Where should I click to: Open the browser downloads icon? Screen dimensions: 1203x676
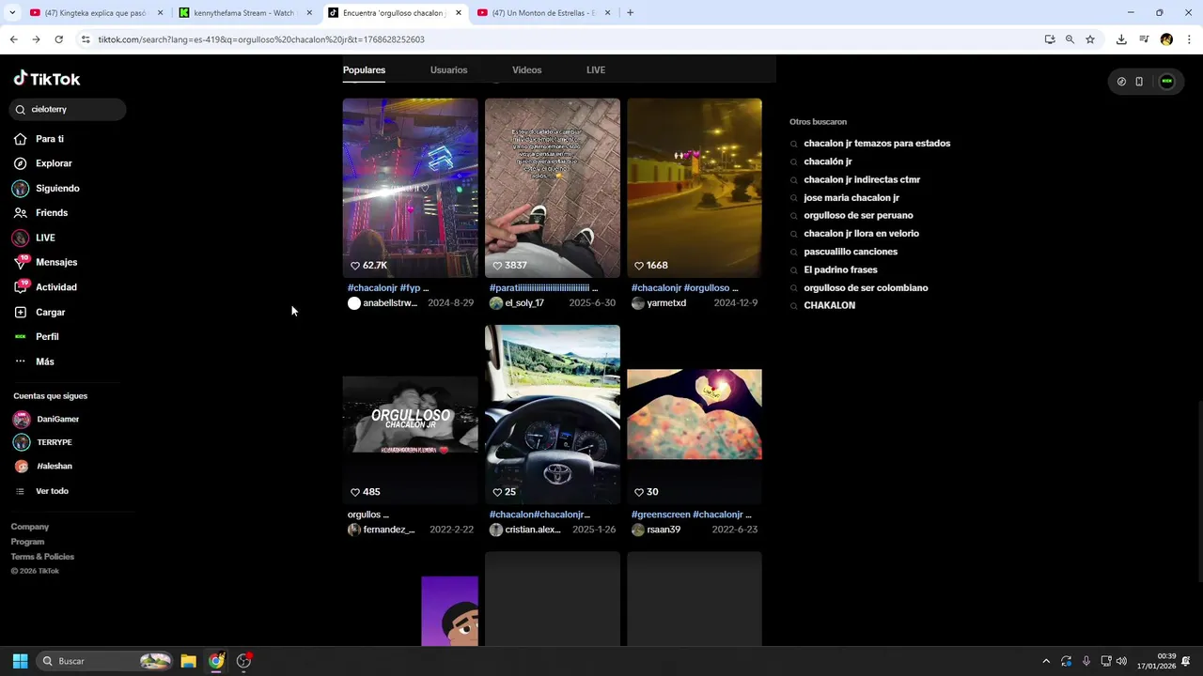1121,39
